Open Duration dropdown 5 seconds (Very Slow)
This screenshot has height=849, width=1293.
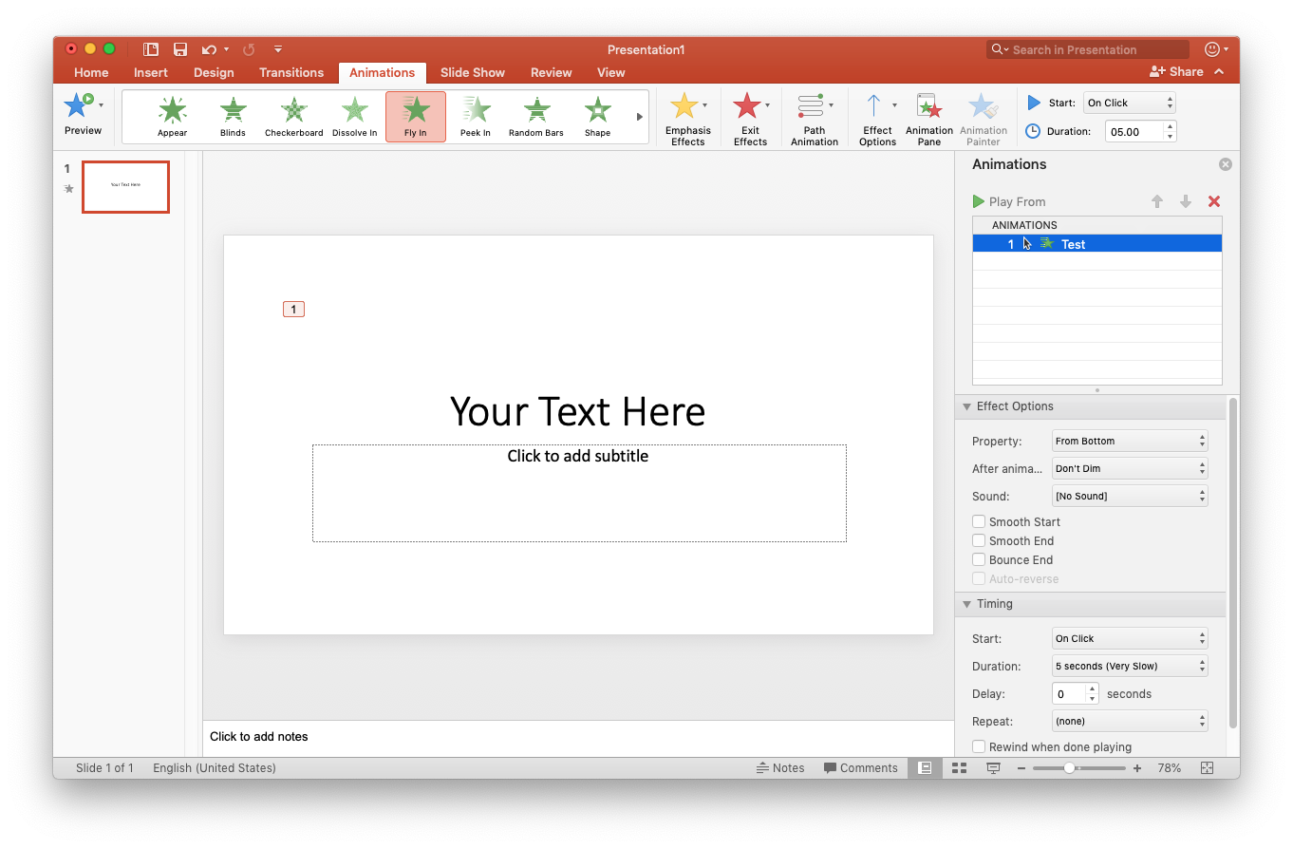[1130, 666]
